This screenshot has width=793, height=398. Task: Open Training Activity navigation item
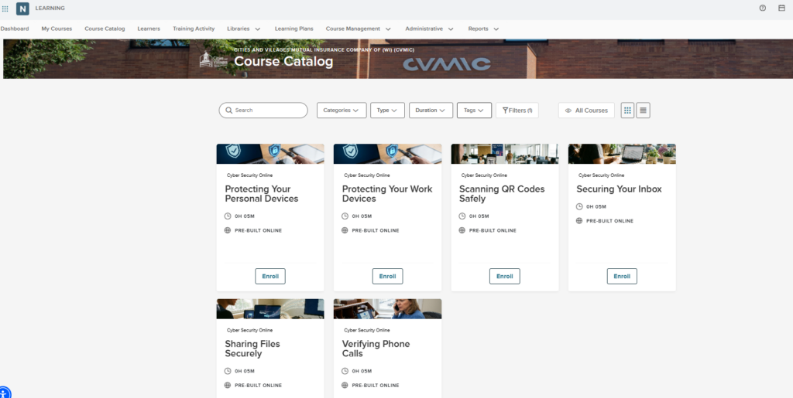coord(194,29)
